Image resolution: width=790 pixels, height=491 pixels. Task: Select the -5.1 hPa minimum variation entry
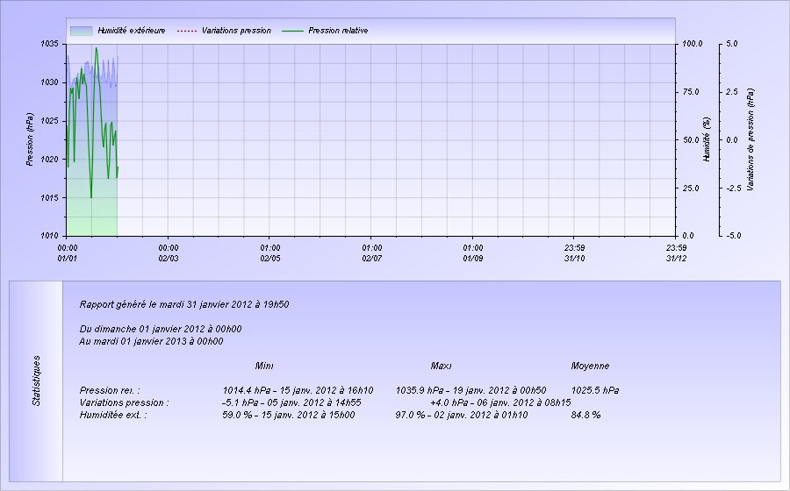click(x=291, y=402)
